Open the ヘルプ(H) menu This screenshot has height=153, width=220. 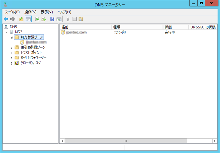[64, 12]
